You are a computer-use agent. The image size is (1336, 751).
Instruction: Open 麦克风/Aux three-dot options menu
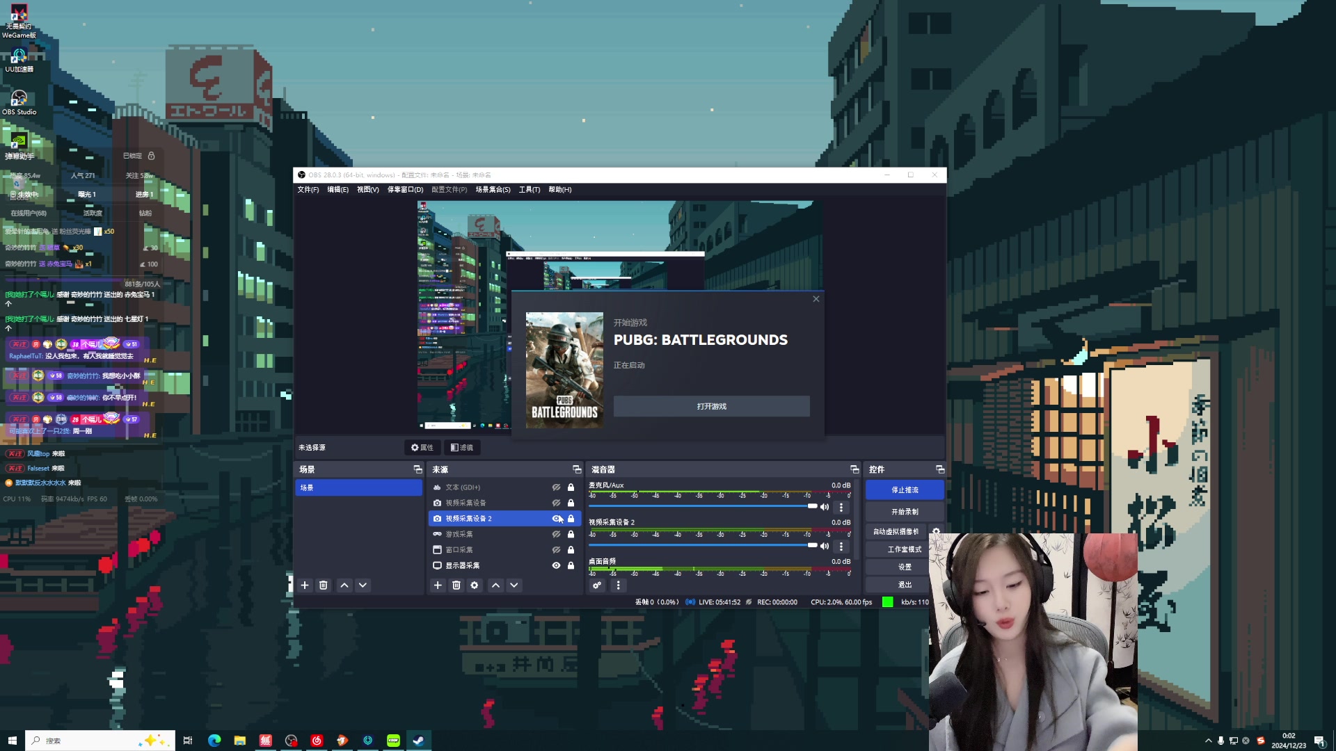pos(841,507)
